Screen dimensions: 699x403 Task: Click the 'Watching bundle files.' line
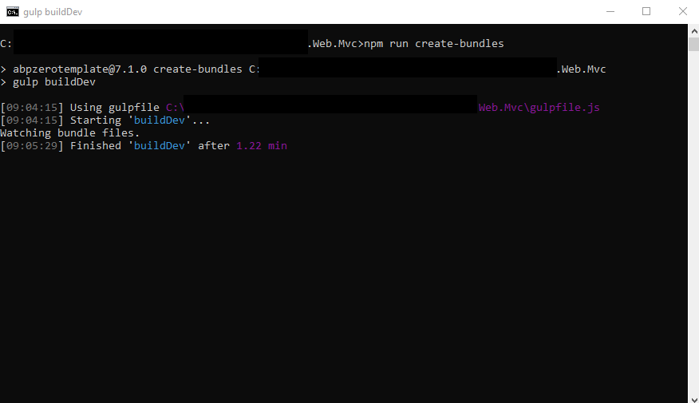(70, 132)
